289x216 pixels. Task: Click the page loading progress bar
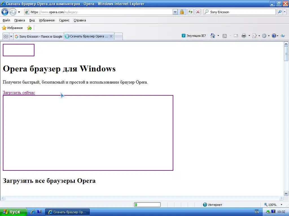[x=147, y=205]
